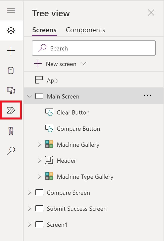
Task: Open the Data cylinder icon
Action: click(11, 70)
